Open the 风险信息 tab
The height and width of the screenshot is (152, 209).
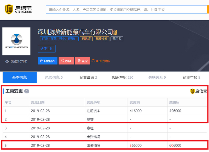click(x=54, y=77)
